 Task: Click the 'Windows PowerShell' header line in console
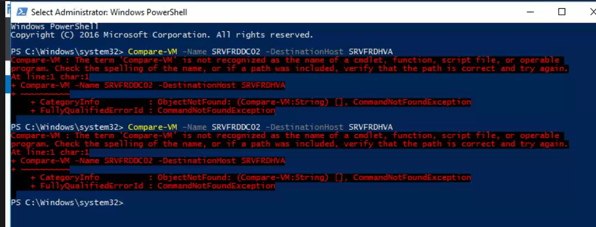pyautogui.click(x=55, y=27)
